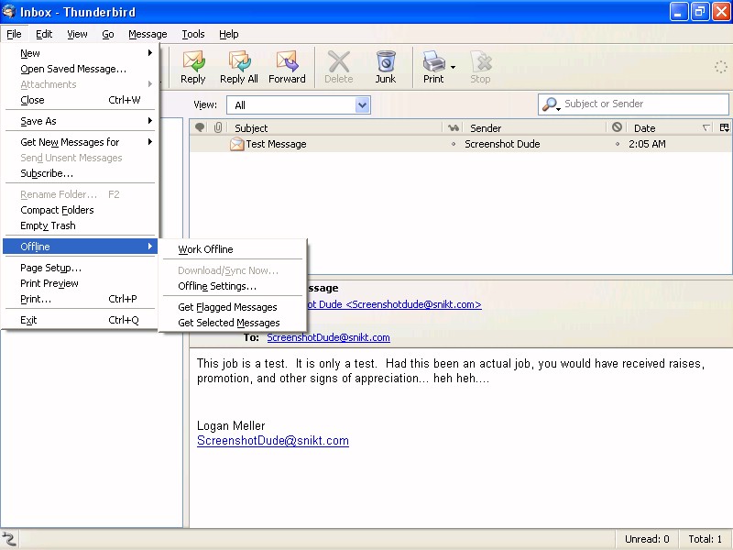
Task: Sort messages by Date column header
Action: [671, 127]
